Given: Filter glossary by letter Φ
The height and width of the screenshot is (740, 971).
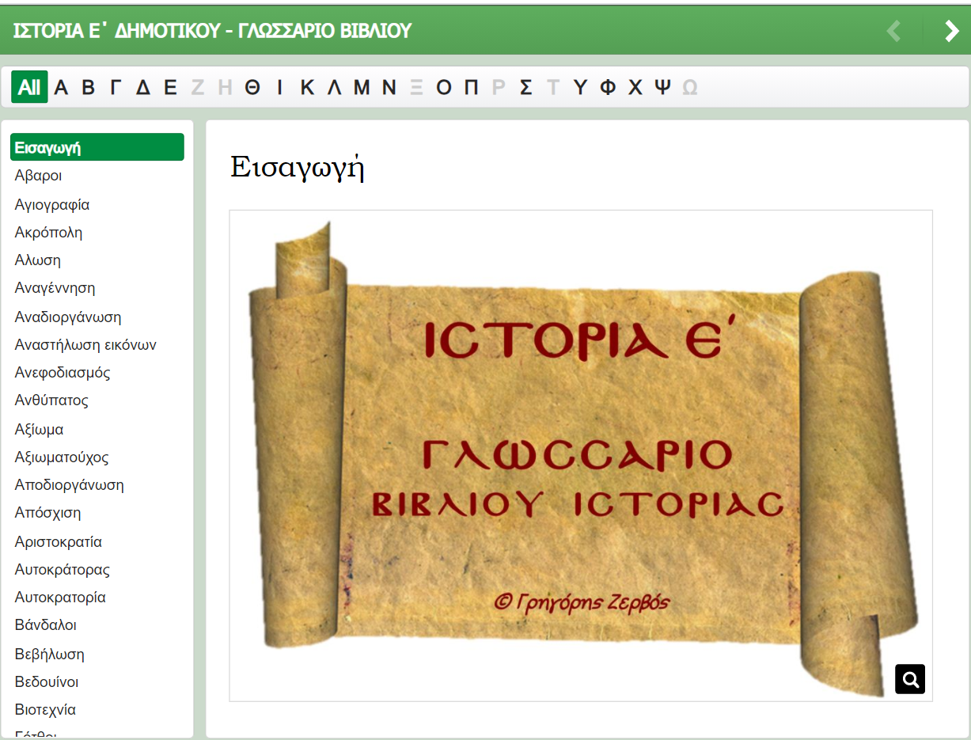Looking at the screenshot, I should pos(608,87).
